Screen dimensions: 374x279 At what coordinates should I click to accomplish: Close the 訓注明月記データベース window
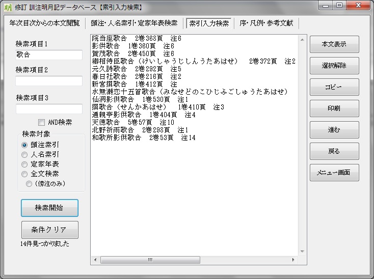[358, 6]
